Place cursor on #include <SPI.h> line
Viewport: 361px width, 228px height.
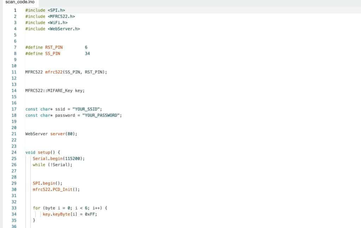pyautogui.click(x=45, y=10)
